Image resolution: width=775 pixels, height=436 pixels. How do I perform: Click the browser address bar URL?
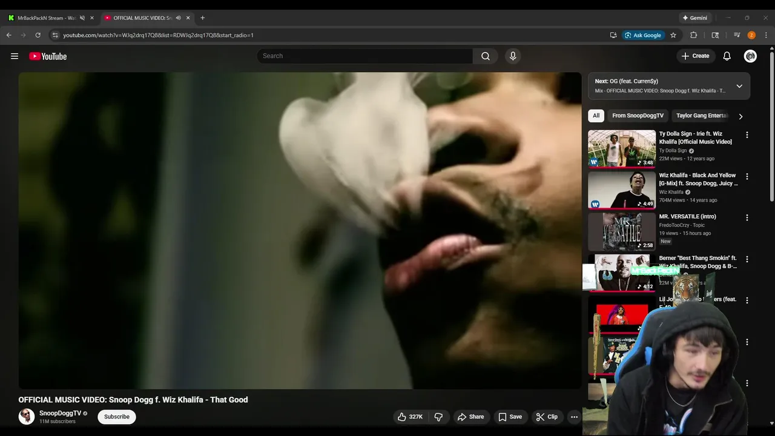coord(158,35)
